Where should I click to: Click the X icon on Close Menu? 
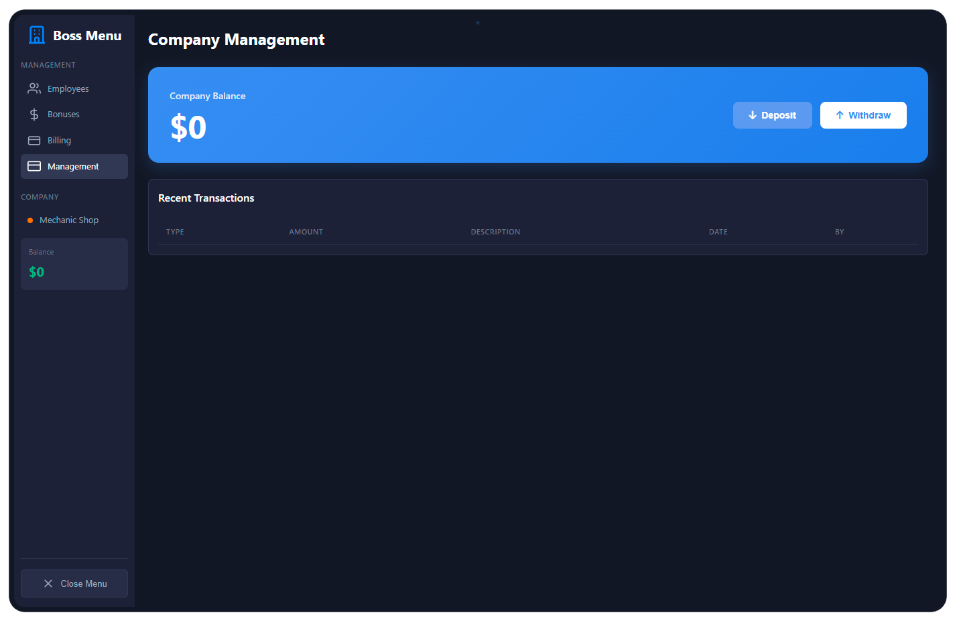coord(48,583)
